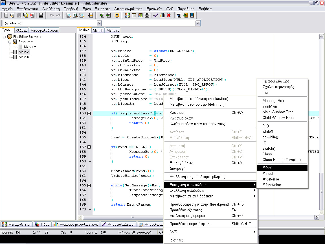Switch to the Menu.rc editor tab
This screenshot has width=325, height=244.
click(x=113, y=30)
